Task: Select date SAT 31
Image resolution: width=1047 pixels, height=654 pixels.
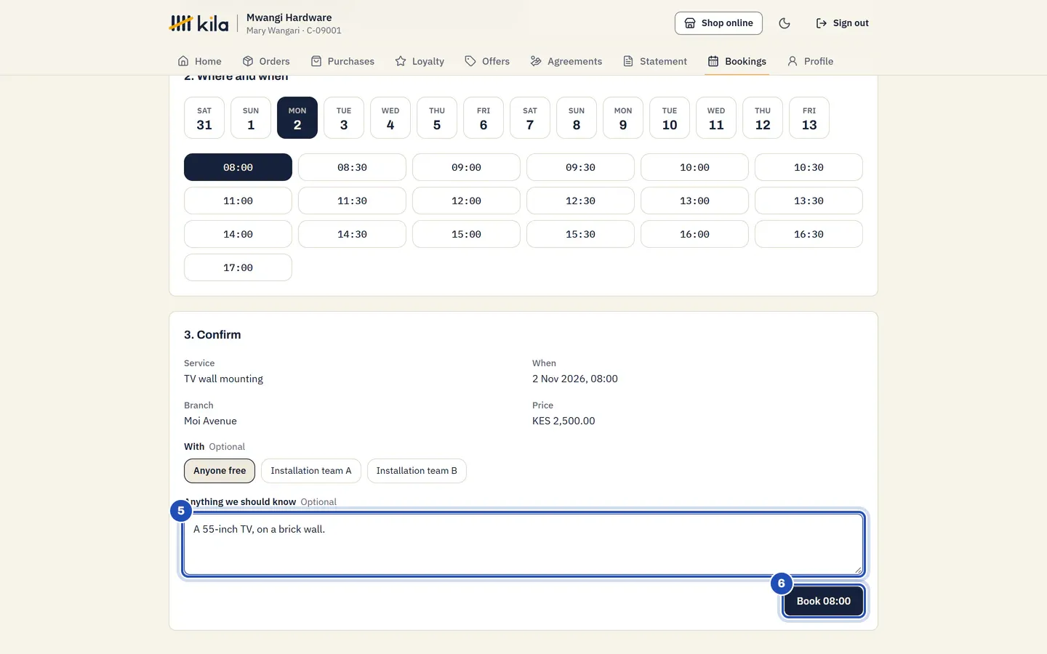Action: (204, 118)
